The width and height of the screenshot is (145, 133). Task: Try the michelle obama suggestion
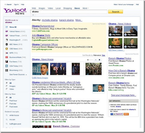(50, 20)
